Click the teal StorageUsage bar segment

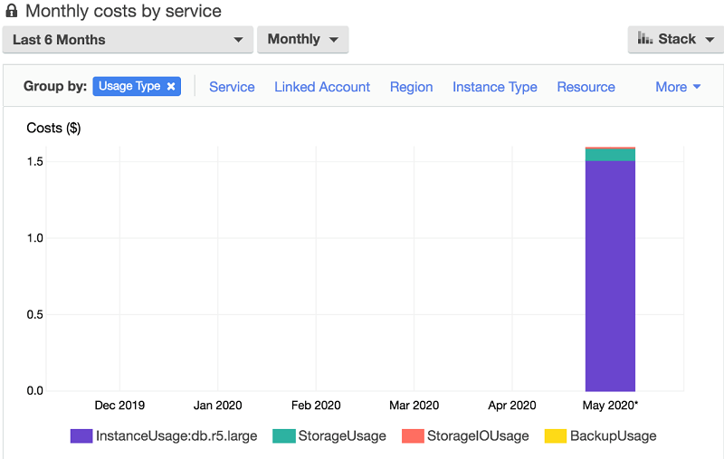coord(610,155)
